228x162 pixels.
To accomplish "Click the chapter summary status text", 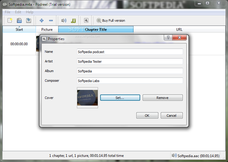I will pyautogui.click(x=86, y=156).
